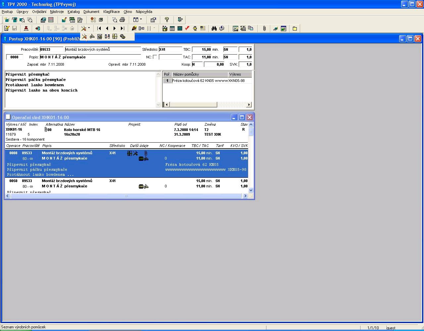Click the copy documents icon
Image resolution: width=424 pixels, height=331 pixels.
(251, 29)
